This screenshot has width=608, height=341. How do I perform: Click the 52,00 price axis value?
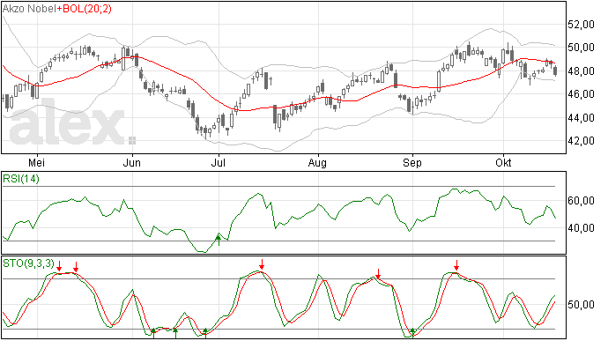581,25
